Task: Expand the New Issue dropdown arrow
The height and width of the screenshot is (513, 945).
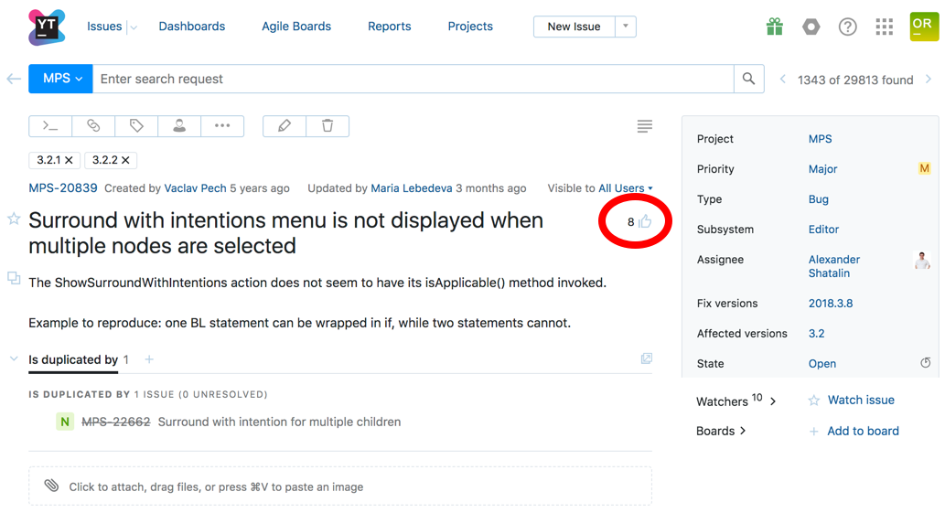Action: coord(626,27)
